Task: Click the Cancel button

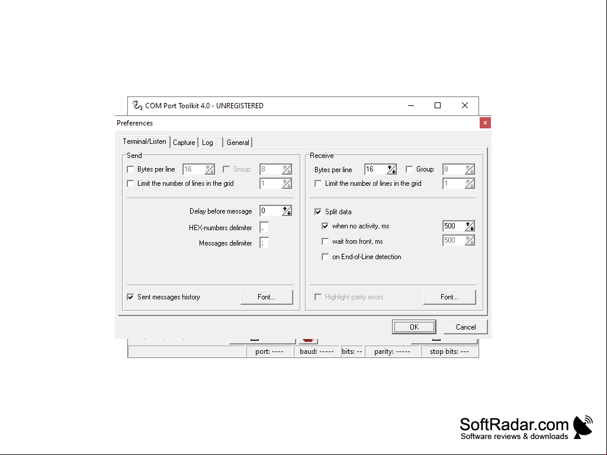Action: (465, 327)
